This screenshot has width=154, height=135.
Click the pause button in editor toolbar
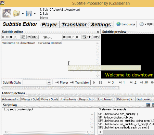(x=100, y=83)
